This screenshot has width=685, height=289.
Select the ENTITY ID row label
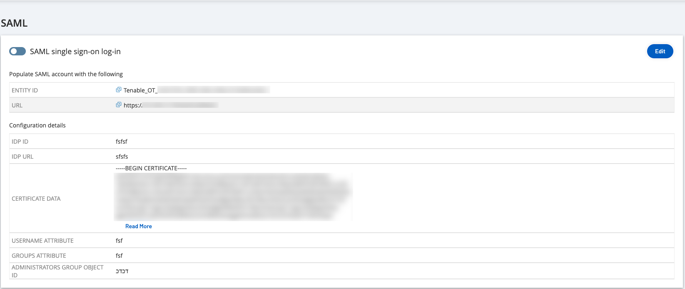click(25, 90)
